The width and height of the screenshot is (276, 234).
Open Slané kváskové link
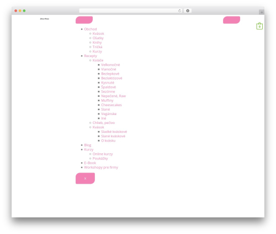point(113,136)
